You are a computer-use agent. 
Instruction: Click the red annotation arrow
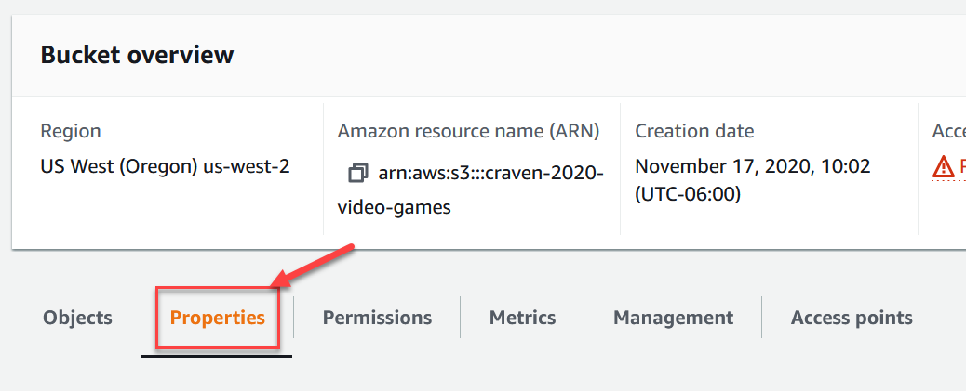point(313,266)
